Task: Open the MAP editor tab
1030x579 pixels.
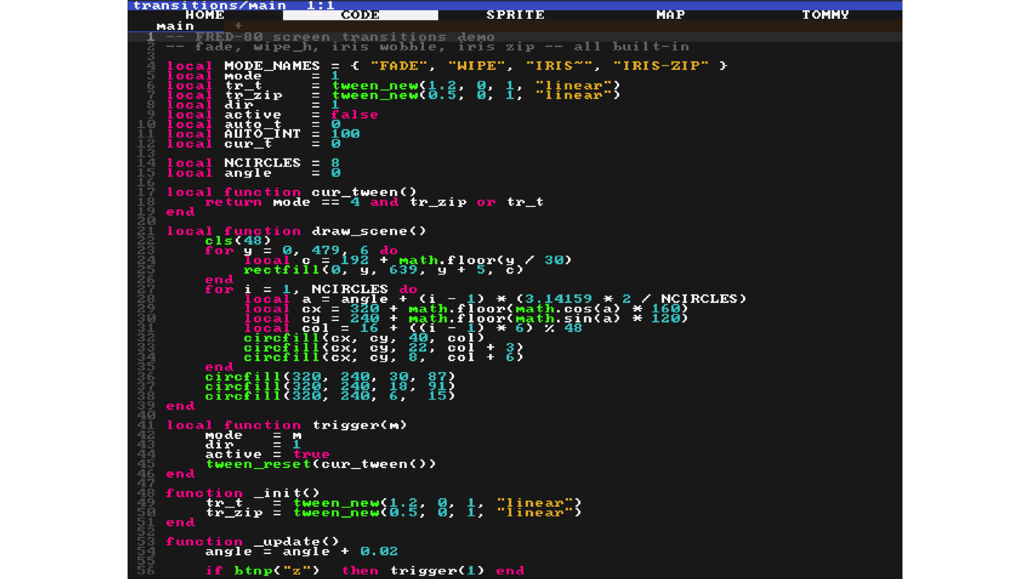Action: pos(671,15)
